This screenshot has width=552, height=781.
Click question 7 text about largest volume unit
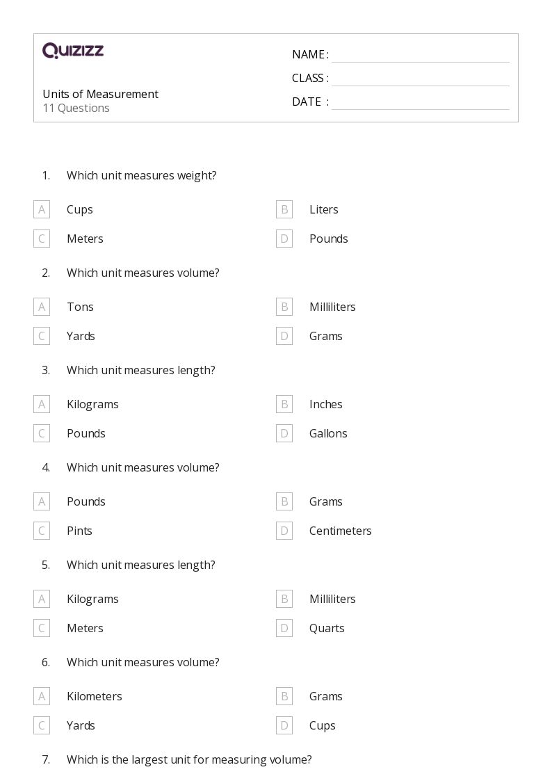[189, 760]
